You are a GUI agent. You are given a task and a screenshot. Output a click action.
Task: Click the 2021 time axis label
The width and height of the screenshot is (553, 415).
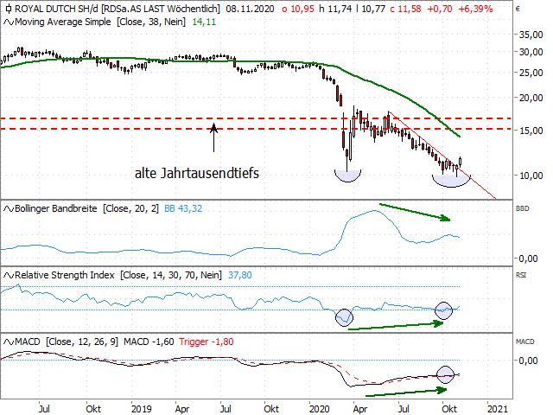pyautogui.click(x=498, y=409)
